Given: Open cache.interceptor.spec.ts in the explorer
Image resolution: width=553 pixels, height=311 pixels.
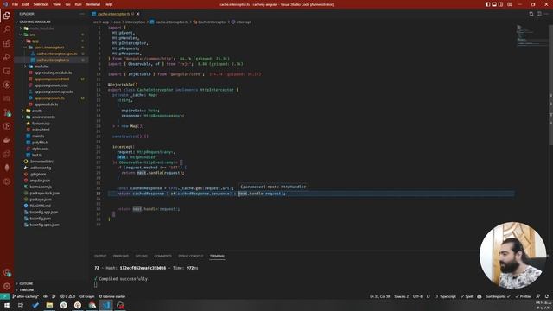Looking at the screenshot, I should pos(56,54).
